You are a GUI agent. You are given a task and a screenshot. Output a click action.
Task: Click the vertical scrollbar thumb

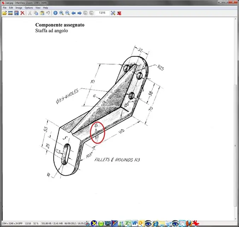[235, 145]
